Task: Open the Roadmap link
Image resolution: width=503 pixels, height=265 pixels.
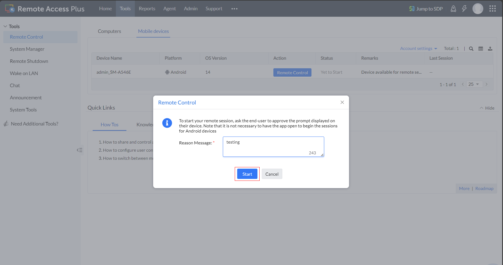Action: [x=484, y=189]
